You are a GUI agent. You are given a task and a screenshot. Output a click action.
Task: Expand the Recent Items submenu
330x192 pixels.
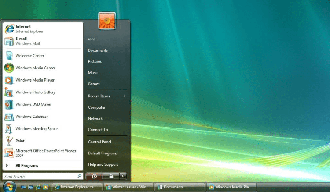point(106,96)
